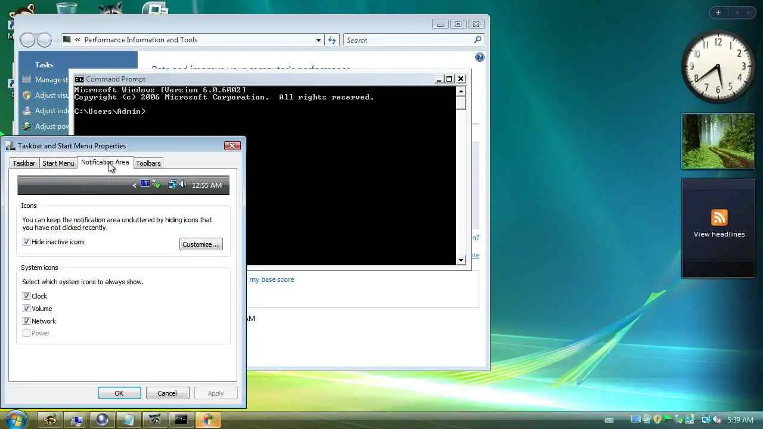Viewport: 763px width, 429px height.
Task: Click the keyboard icon on the taskbar
Action: (x=609, y=420)
